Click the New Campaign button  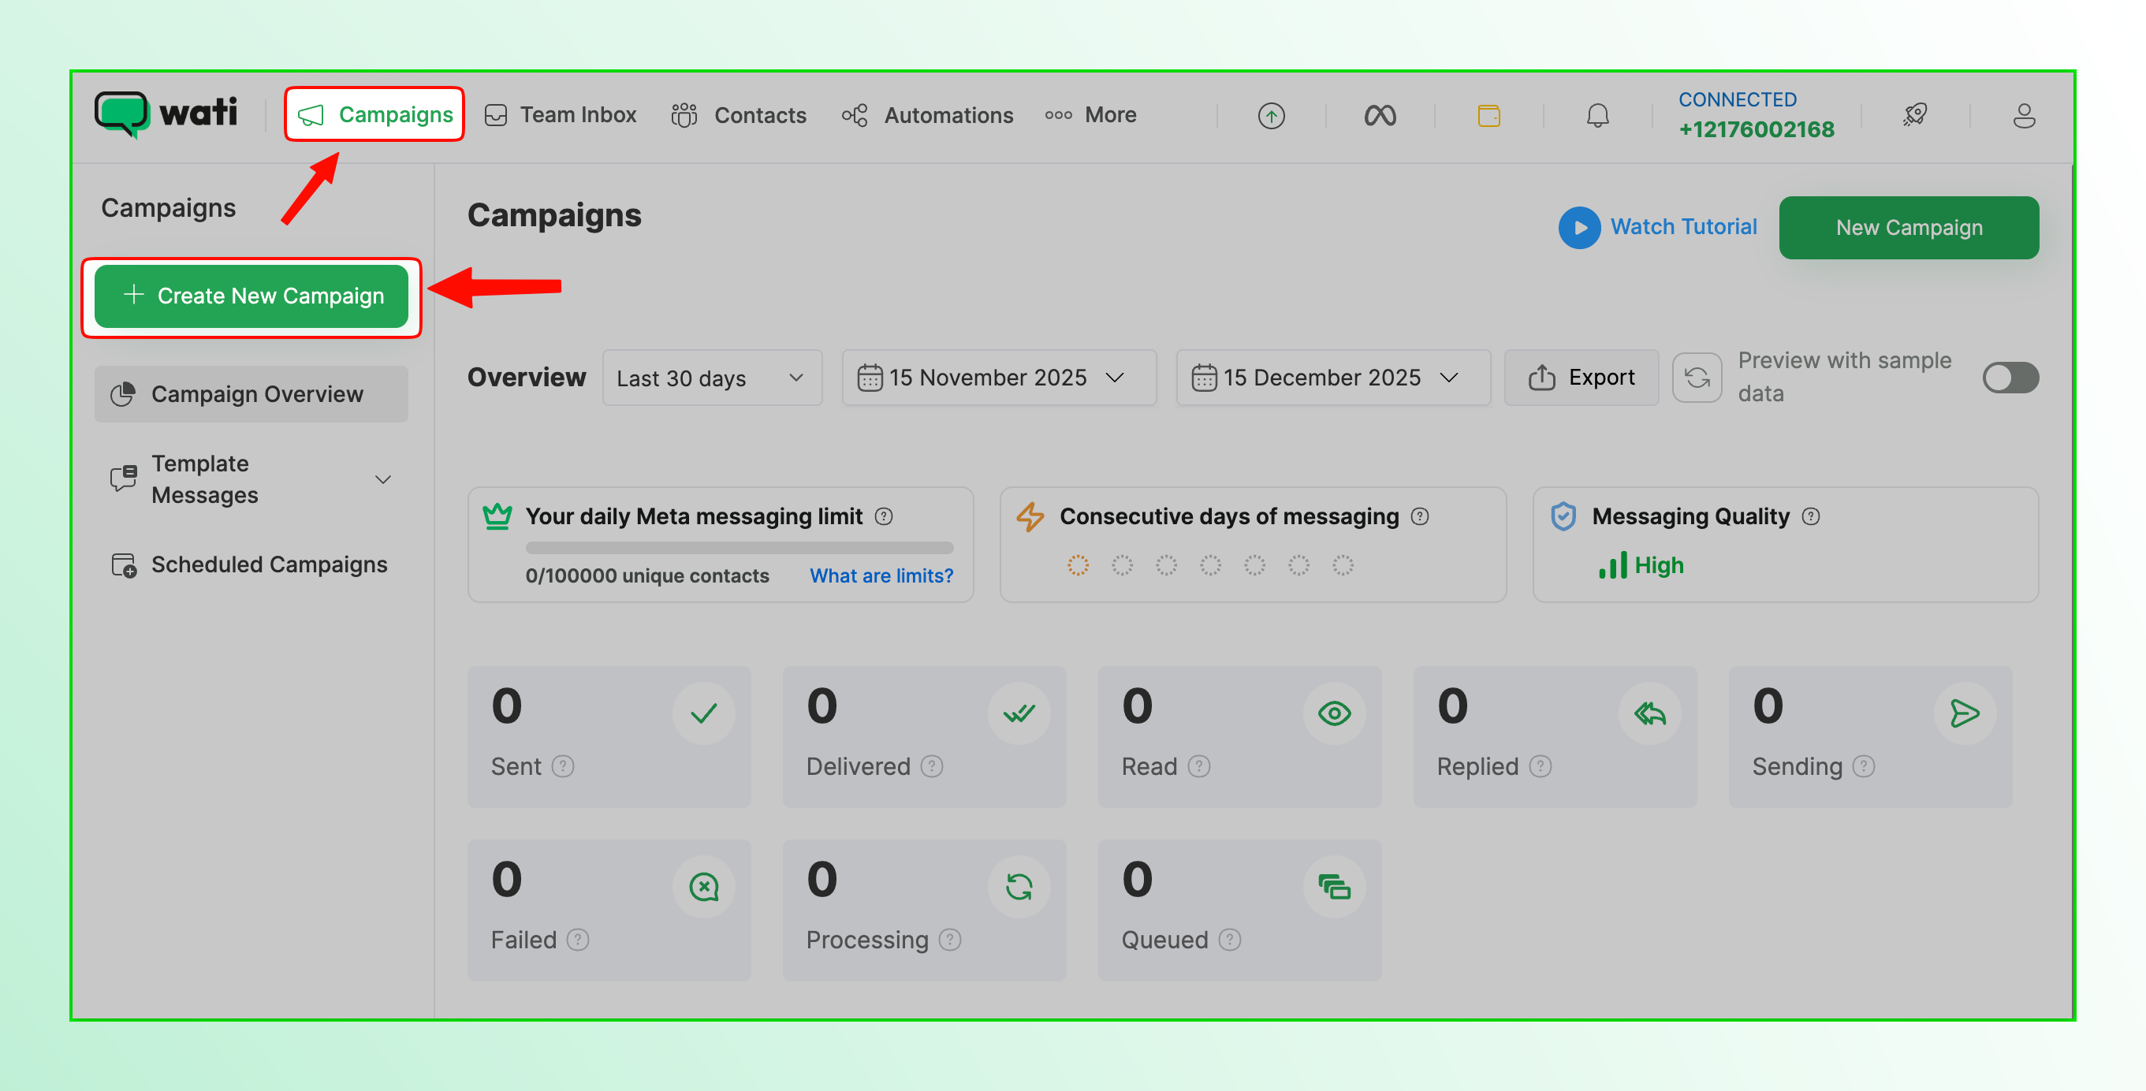tap(1908, 227)
